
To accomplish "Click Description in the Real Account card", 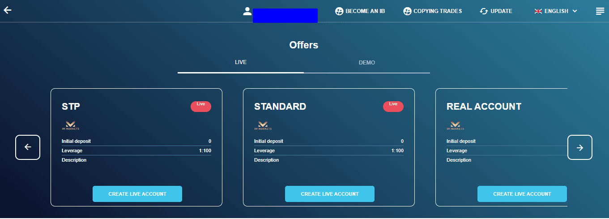I will tap(459, 160).
